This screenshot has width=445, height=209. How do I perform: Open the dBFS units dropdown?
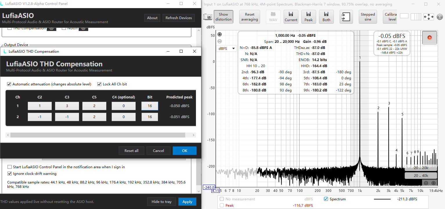227,48
